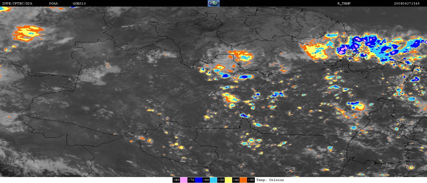Screen dimensions: 427x183
Task: Select the yellow legend color swatch
Action: [228, 180]
